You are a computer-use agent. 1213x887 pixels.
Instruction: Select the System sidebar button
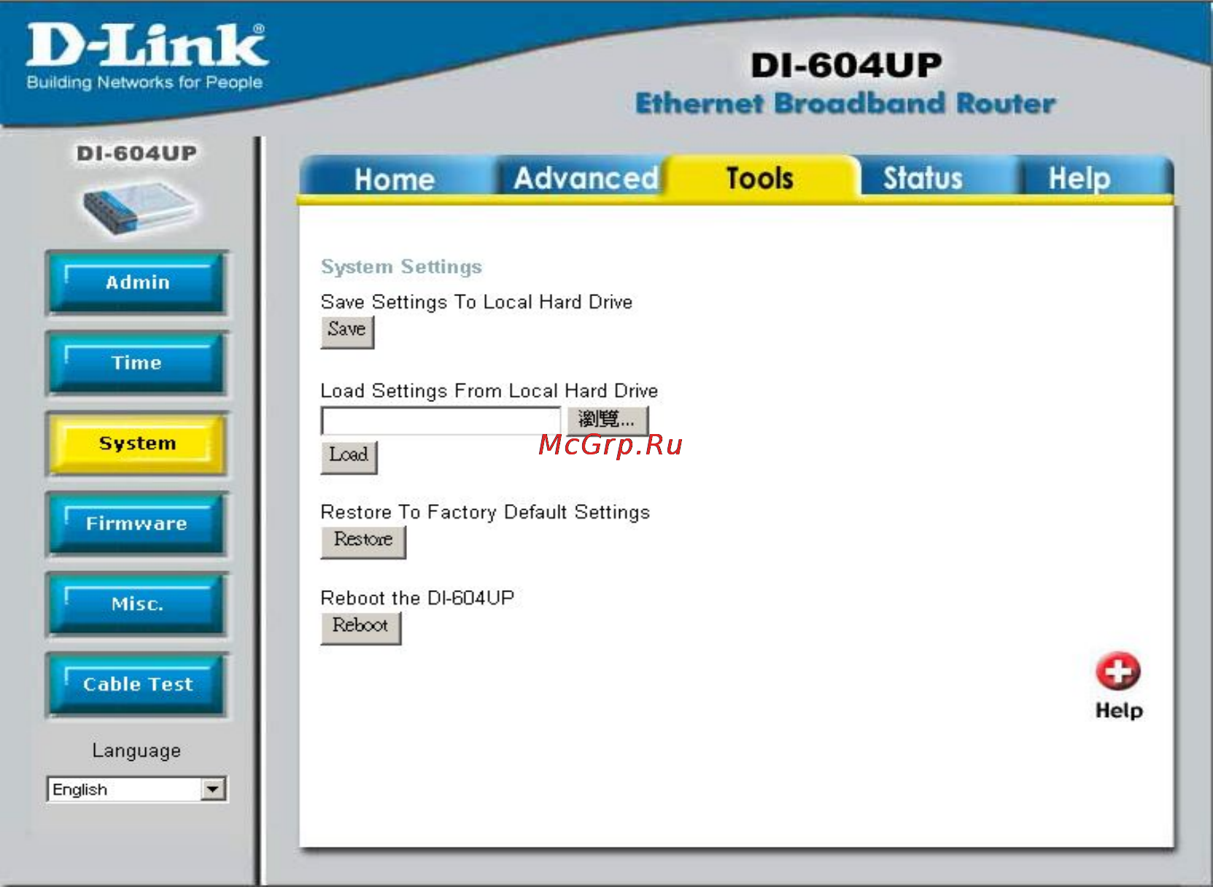click(137, 443)
